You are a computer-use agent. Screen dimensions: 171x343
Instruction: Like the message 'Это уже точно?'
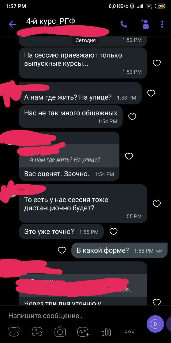[x=114, y=232]
